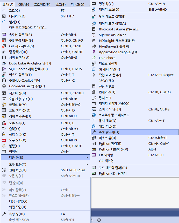Expand the 도구 모음(T) submenu arrow
Image resolution: width=179 pixels, height=223 pixels.
[x=87, y=165]
